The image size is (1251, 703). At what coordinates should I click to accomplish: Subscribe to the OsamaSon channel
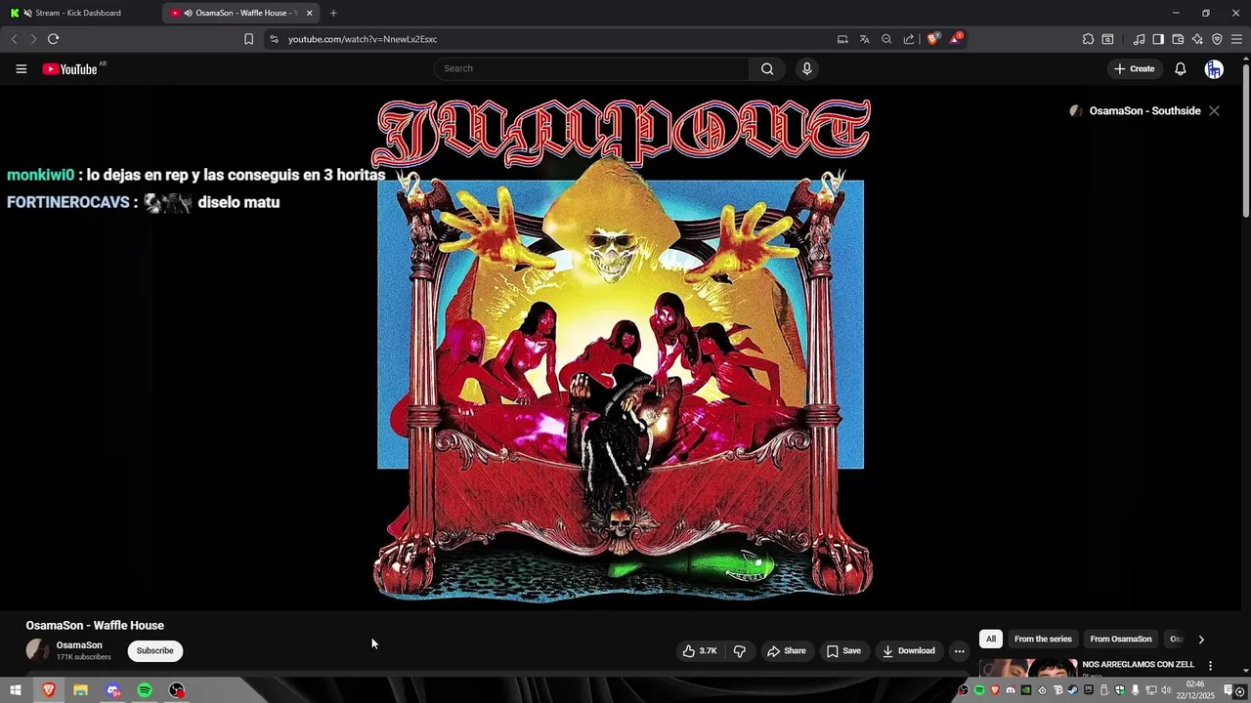pyautogui.click(x=154, y=651)
